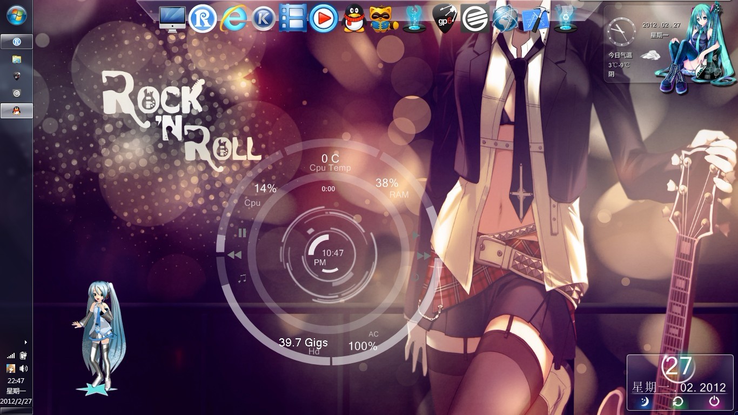Click the green restart icon on date widget
This screenshot has height=415, width=738.
(677, 401)
